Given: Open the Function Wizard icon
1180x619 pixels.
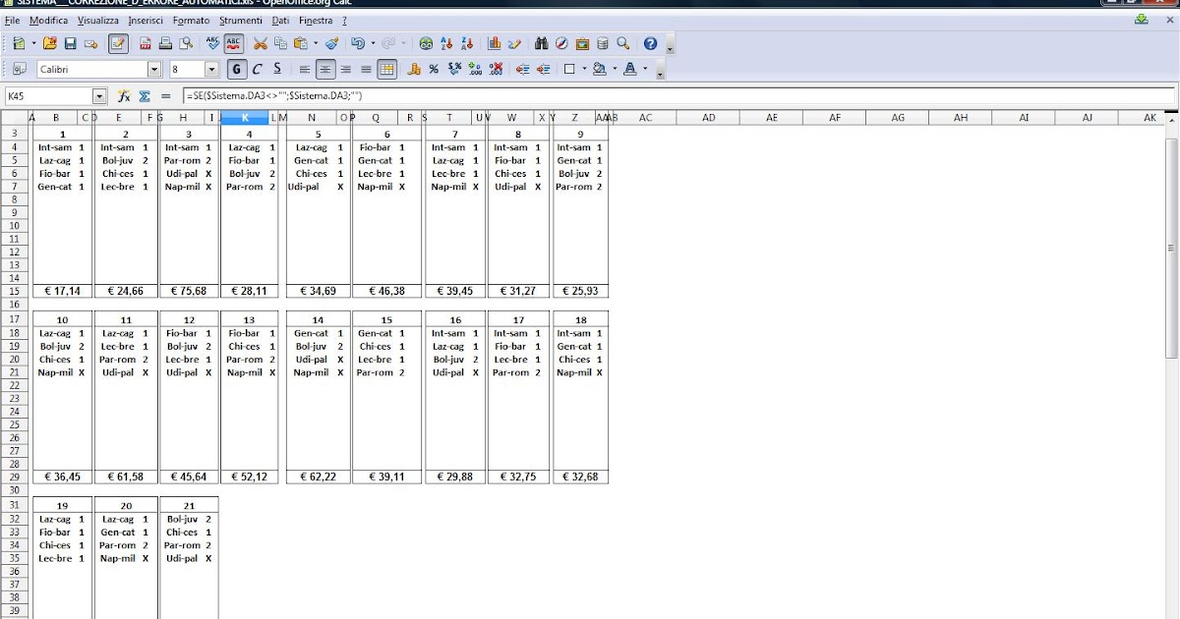Looking at the screenshot, I should 124,96.
